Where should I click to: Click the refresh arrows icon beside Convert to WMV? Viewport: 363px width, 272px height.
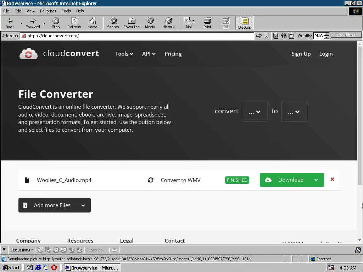(x=151, y=180)
